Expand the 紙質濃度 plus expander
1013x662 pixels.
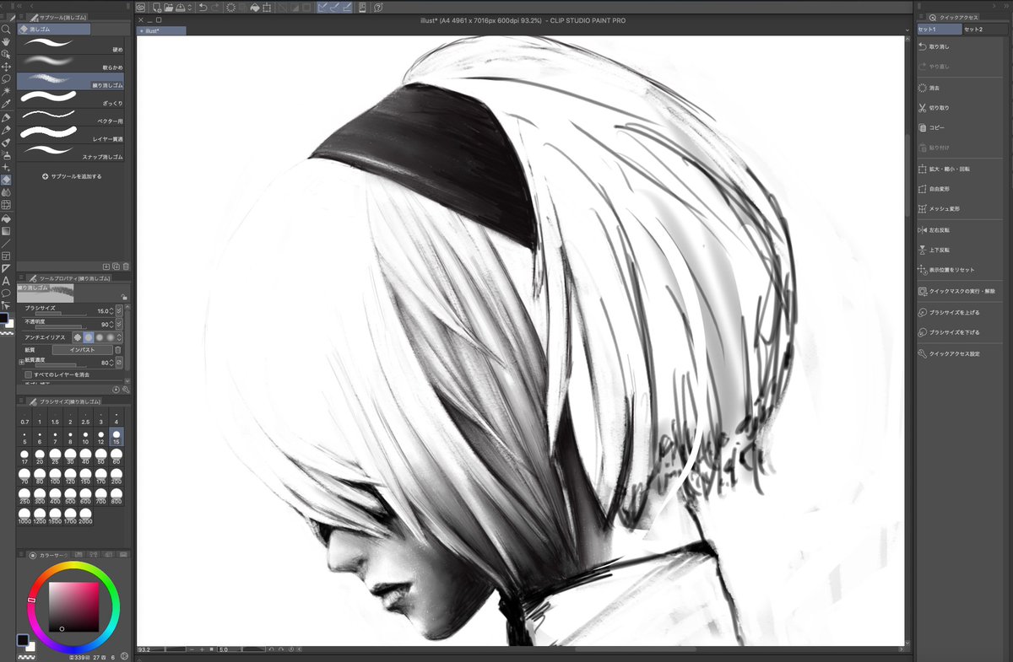pyautogui.click(x=21, y=362)
